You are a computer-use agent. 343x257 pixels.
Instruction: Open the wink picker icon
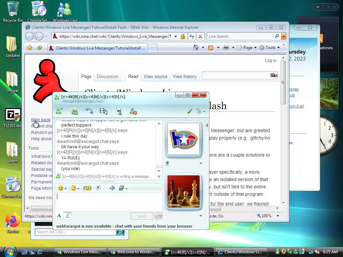click(73, 188)
